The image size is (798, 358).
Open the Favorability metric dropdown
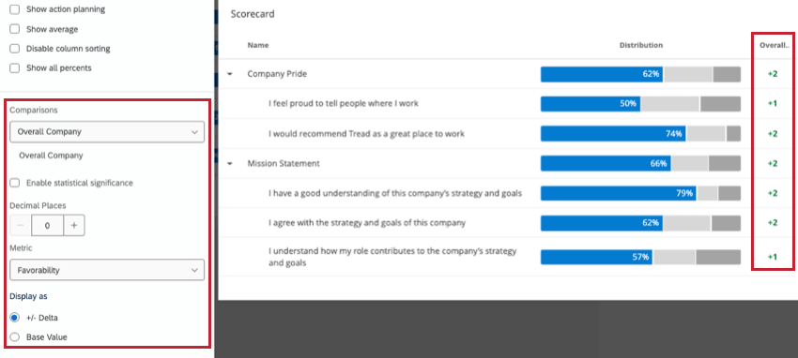pos(107,270)
